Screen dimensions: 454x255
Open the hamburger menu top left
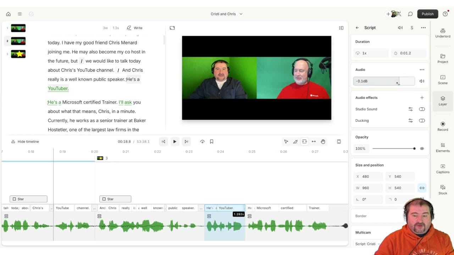click(x=20, y=14)
